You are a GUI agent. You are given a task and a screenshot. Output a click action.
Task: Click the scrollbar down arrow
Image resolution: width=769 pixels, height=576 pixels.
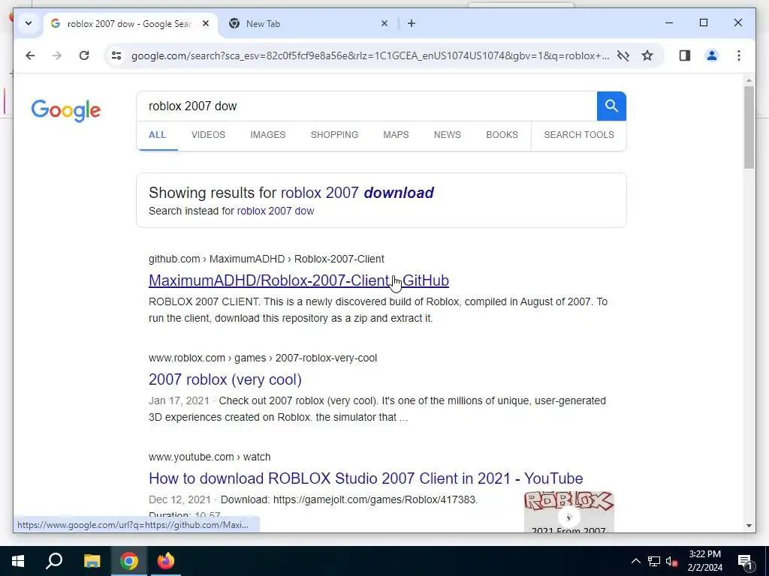[x=749, y=526]
